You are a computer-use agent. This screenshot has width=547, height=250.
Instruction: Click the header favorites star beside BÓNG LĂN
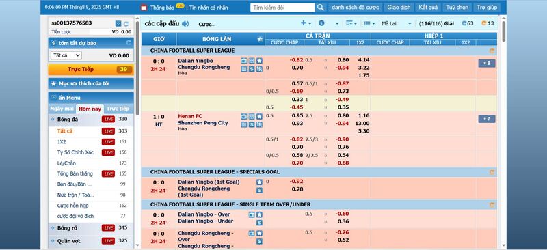pyautogui.click(x=260, y=39)
